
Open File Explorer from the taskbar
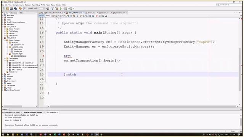[x=8, y=134]
